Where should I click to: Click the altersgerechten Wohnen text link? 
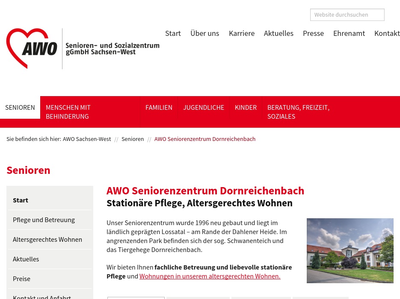tap(210, 276)
